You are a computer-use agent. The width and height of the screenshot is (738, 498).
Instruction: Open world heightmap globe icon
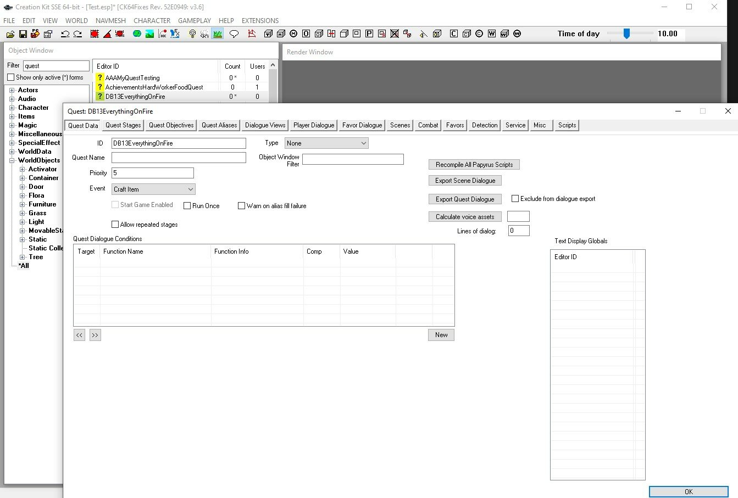(137, 34)
